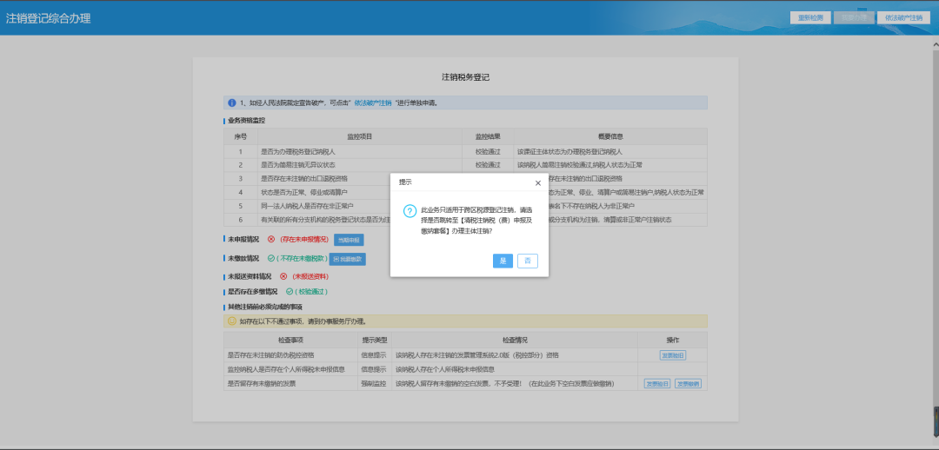Click the green text (不存在未缴税款)

tap(302, 259)
